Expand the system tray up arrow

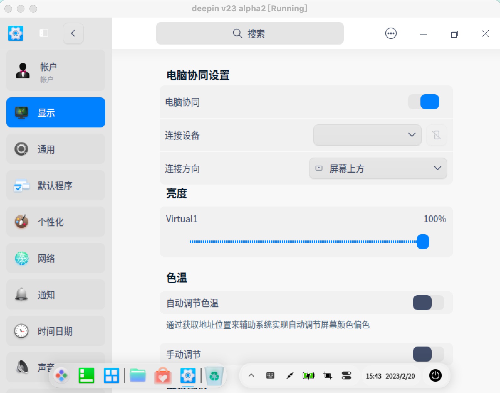coord(251,375)
